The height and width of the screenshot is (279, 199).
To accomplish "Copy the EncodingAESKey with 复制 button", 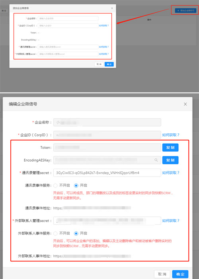I will click(170, 160).
